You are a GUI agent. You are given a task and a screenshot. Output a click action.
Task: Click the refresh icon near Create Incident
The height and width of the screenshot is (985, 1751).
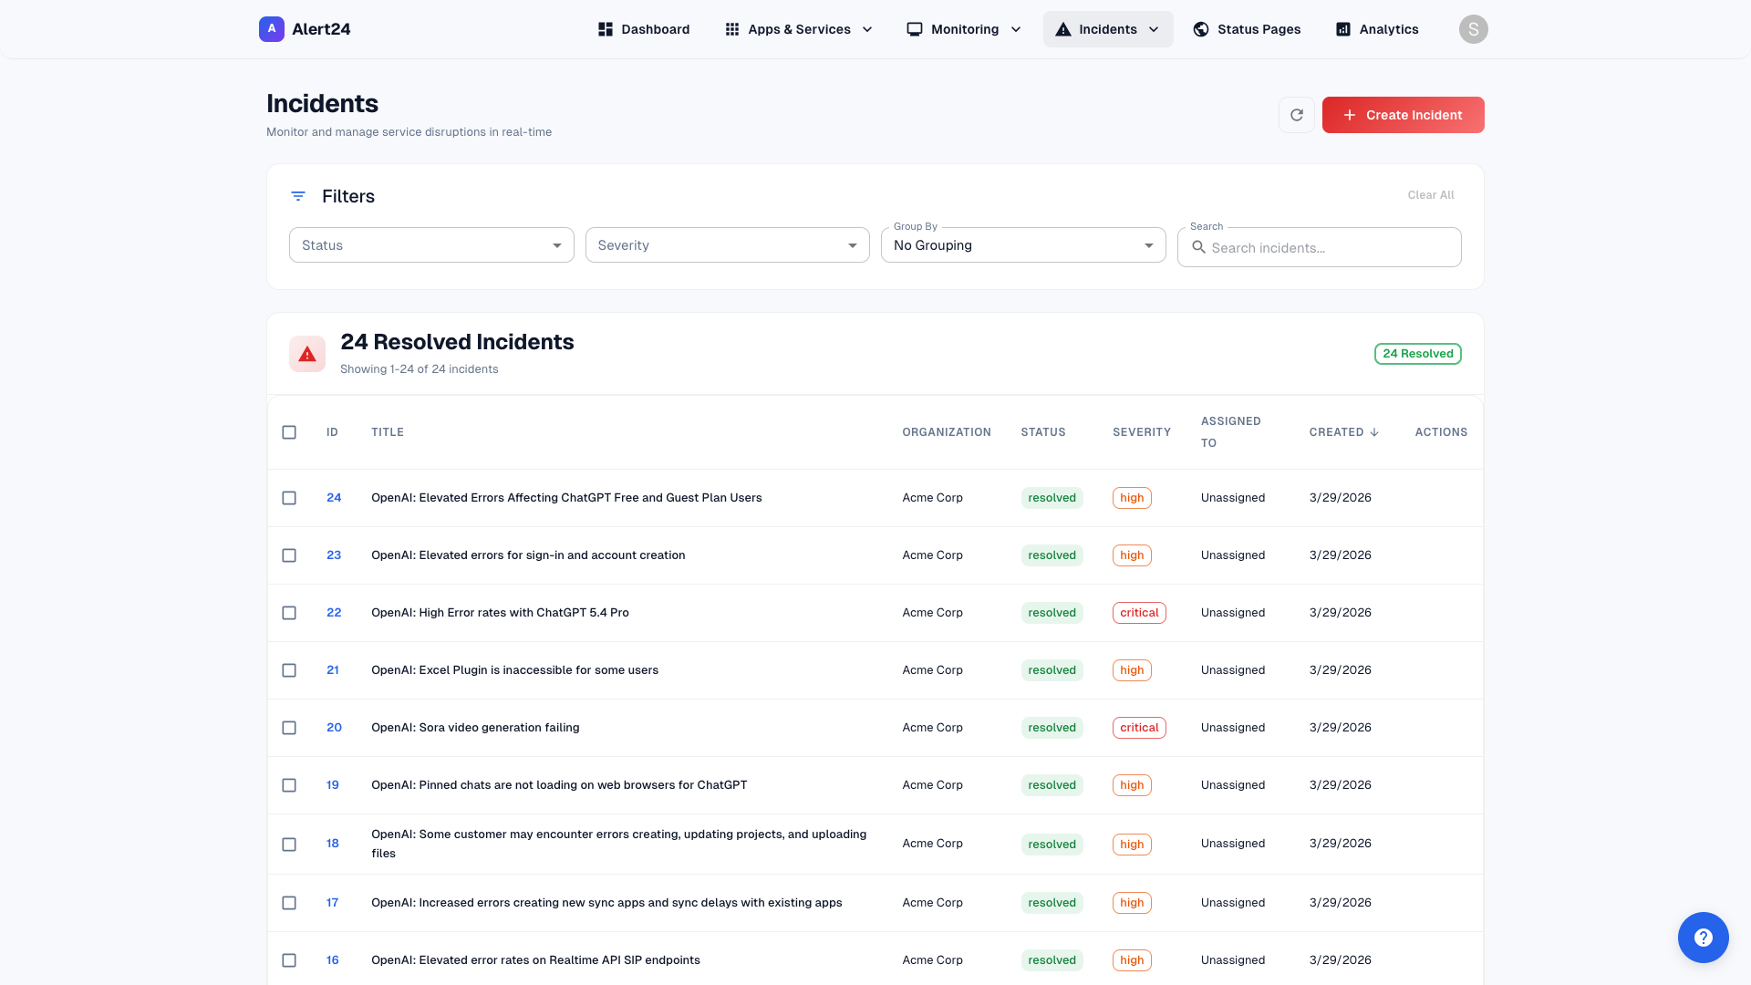(1296, 115)
